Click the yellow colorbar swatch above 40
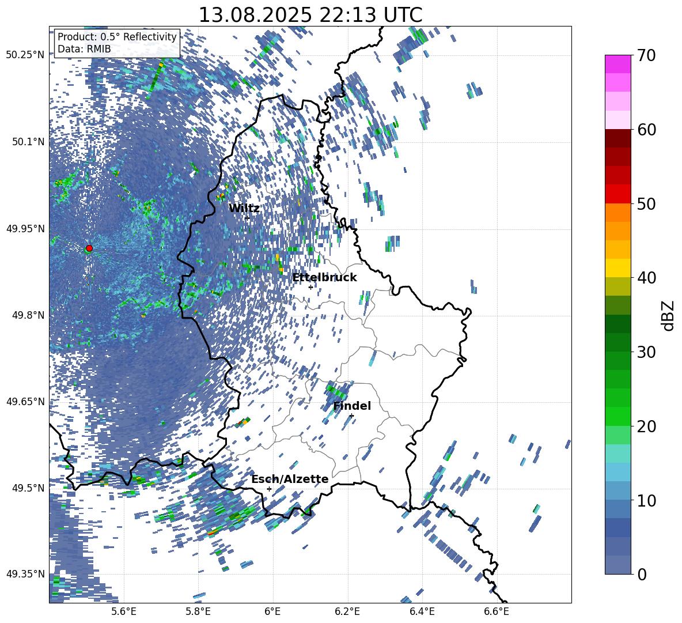The height and width of the screenshot is (623, 682). (617, 267)
